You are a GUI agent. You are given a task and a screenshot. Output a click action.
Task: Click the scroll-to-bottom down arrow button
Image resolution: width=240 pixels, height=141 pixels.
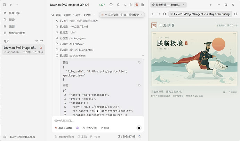(x=97, y=111)
